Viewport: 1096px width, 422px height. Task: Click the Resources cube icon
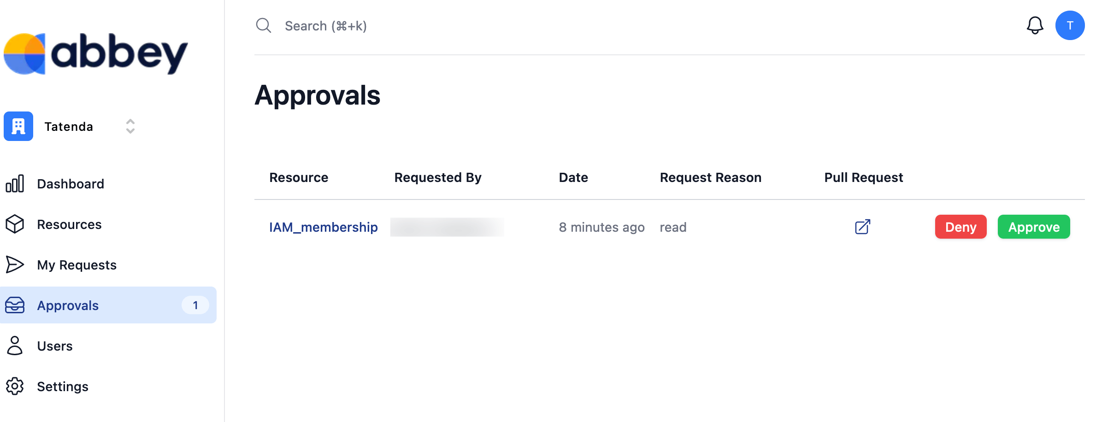(15, 224)
